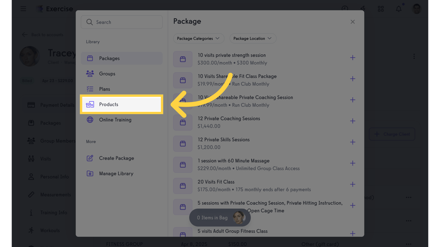The height and width of the screenshot is (247, 440).
Task: Close the Package dialog
Action: click(353, 22)
